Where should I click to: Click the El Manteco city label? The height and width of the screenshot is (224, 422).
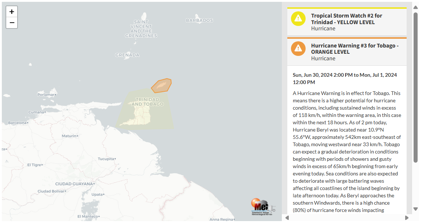point(88,216)
